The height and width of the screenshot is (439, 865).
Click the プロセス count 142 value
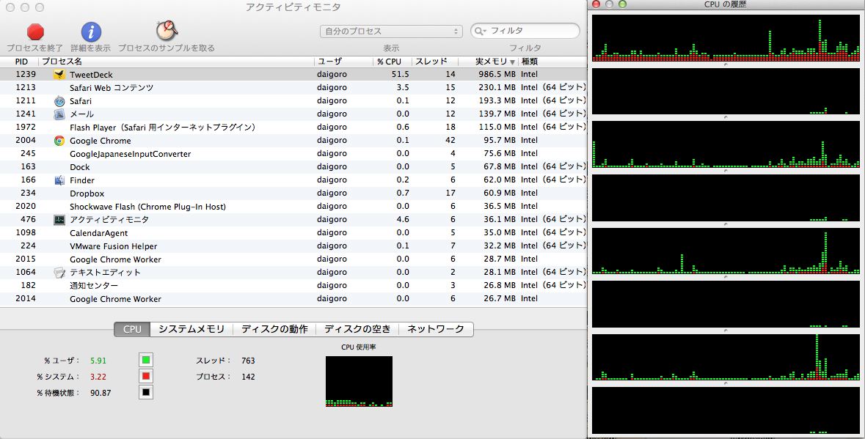(x=248, y=377)
